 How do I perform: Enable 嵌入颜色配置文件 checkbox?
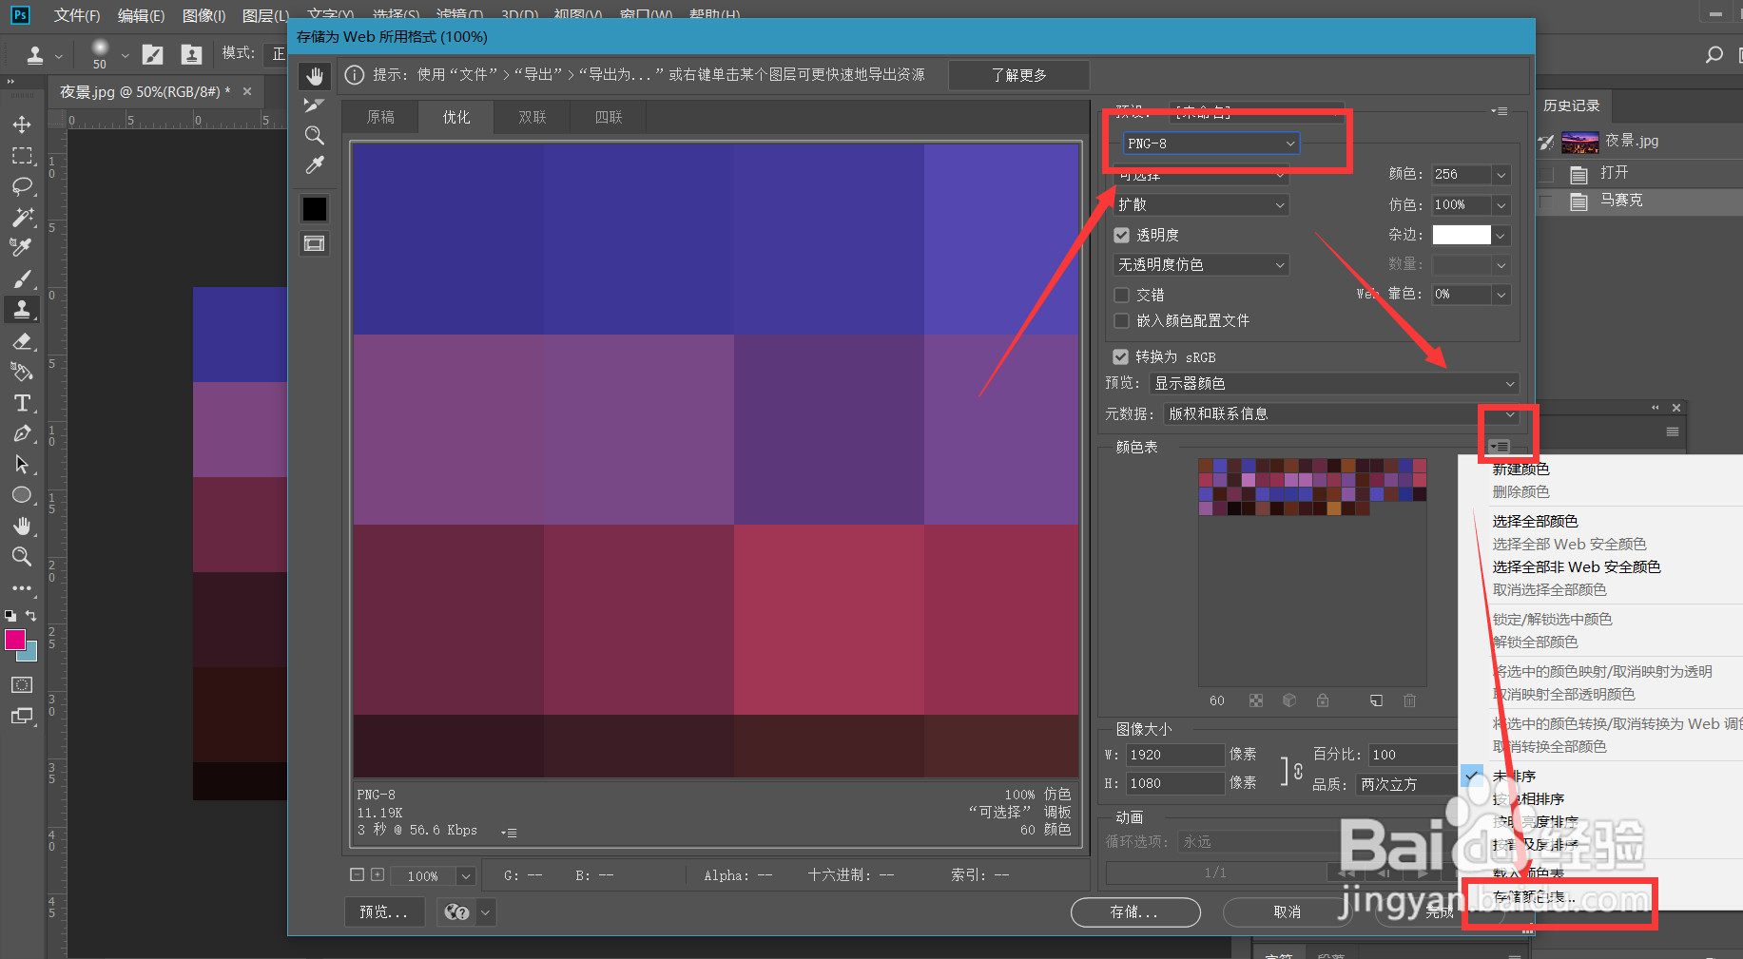click(x=1122, y=320)
